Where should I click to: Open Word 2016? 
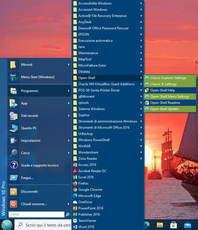pos(108,227)
